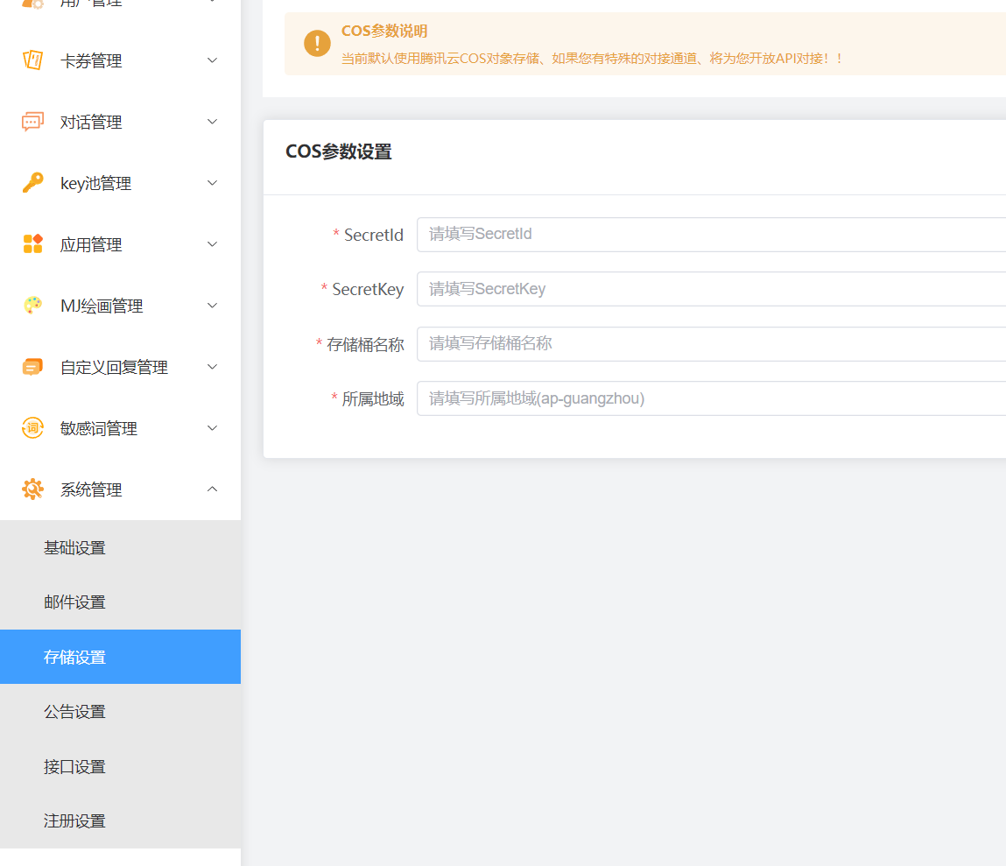Image resolution: width=1006 pixels, height=866 pixels.
Task: Click the 敏感词管理 circular word icon
Action: point(32,428)
